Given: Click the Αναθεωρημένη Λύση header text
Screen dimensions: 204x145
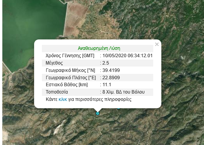Looking at the screenshot, I should point(99,48).
